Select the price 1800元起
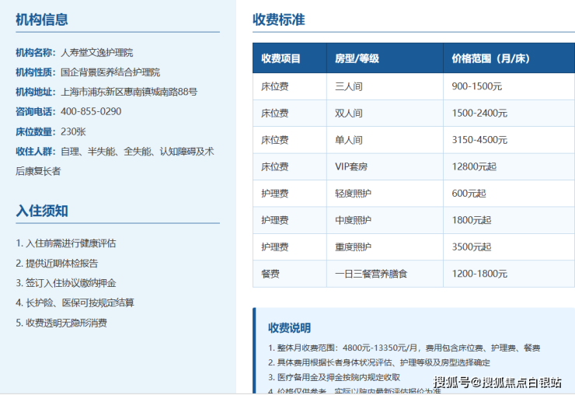Screen dimensions: 575x395 pos(471,221)
